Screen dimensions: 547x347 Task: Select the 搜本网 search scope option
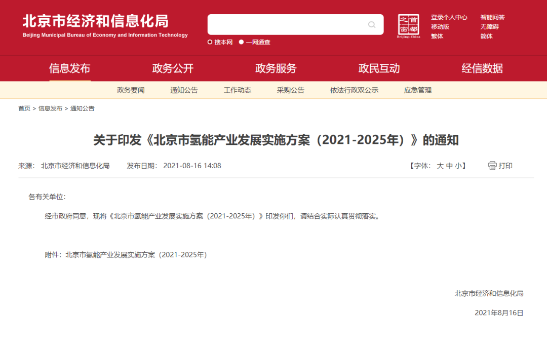point(222,43)
